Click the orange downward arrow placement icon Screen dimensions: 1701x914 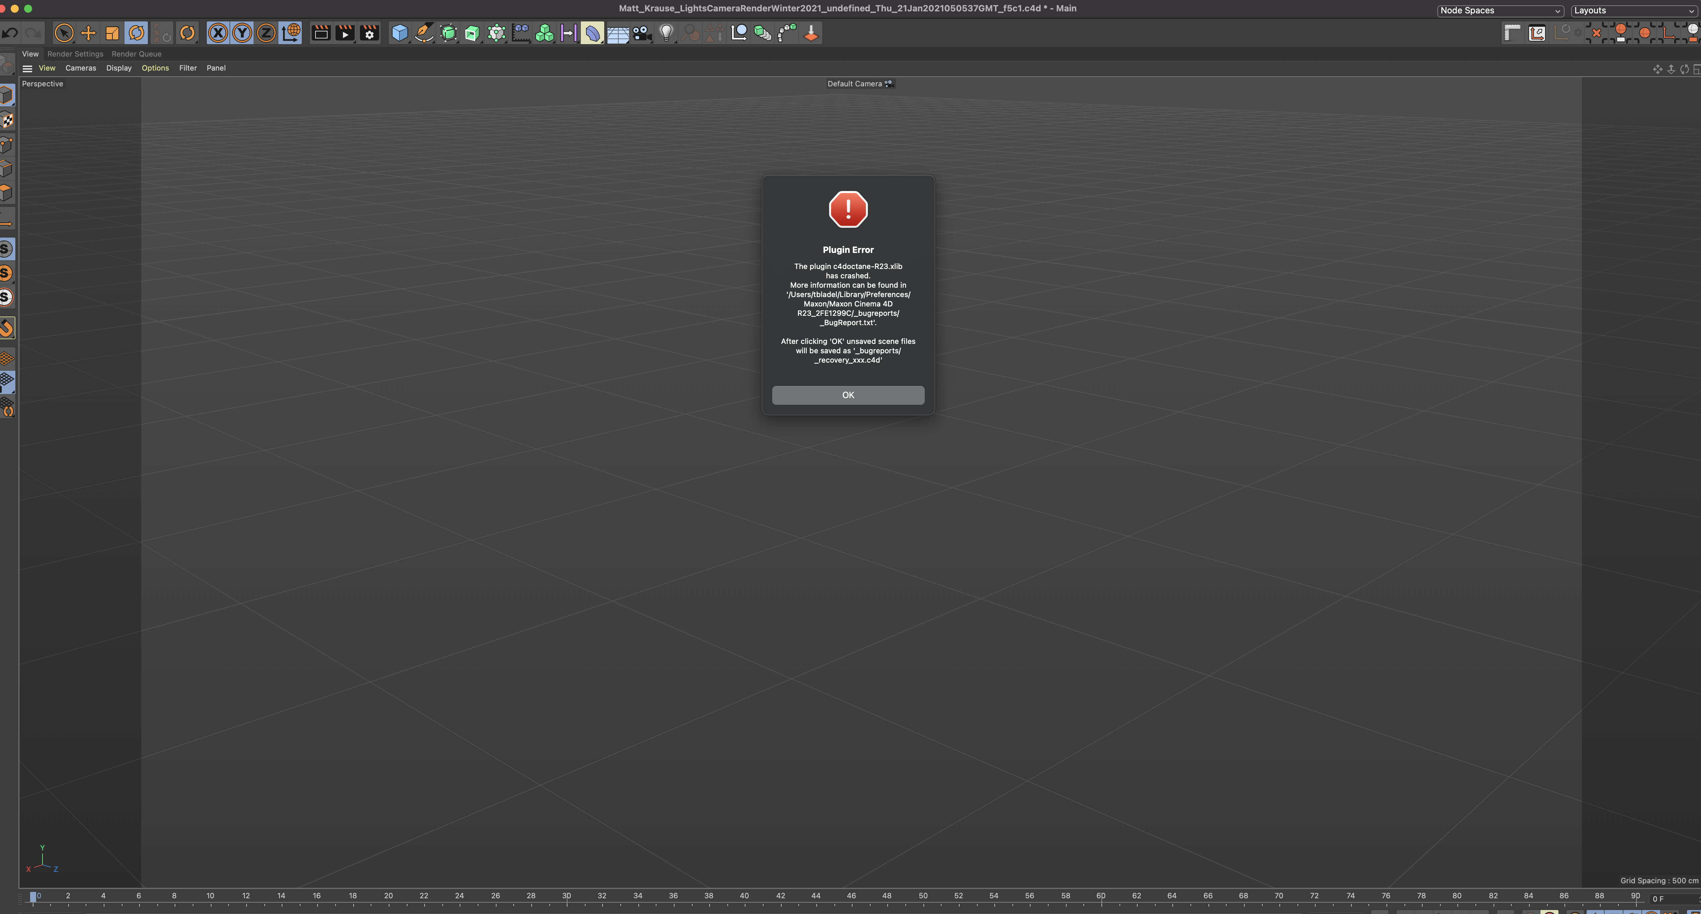[x=811, y=33]
